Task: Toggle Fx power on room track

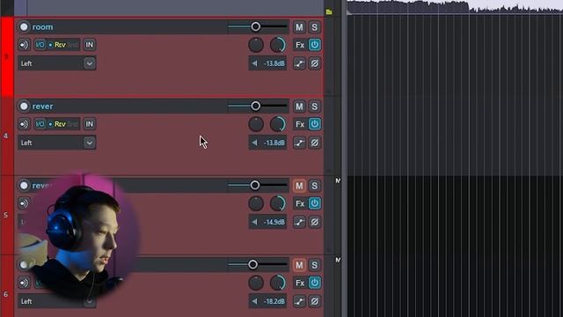Action: pos(315,45)
